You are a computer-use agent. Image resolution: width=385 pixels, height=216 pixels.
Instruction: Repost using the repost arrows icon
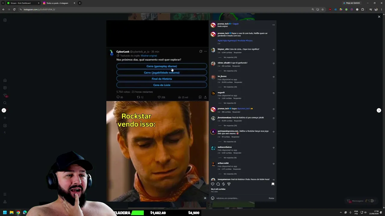click(x=223, y=184)
